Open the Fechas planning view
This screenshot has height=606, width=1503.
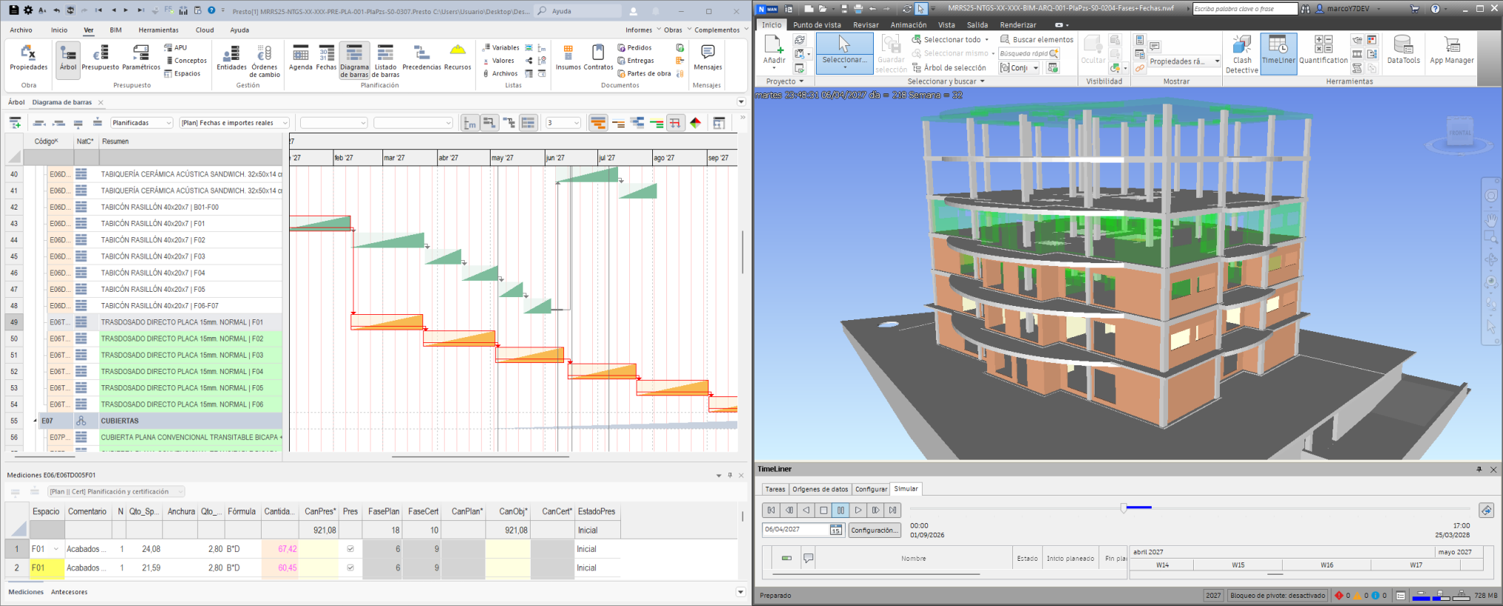click(x=326, y=59)
